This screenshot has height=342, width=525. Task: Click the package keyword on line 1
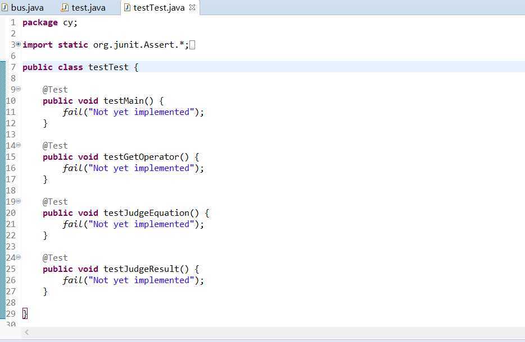click(40, 23)
